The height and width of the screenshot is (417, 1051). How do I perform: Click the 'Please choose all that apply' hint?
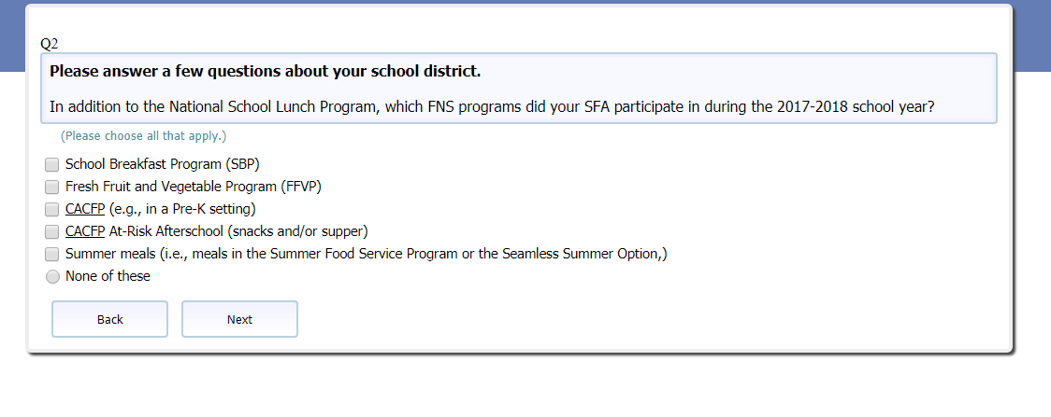pos(143,136)
